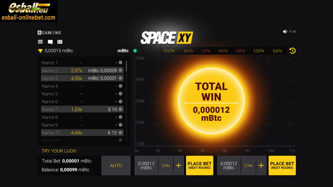This screenshot has width=333, height=187.
Task: Open the bets table layout icon
Action: click(x=60, y=42)
